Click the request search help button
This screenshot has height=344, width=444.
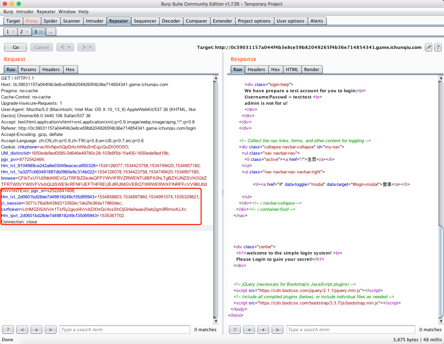click(x=8, y=329)
